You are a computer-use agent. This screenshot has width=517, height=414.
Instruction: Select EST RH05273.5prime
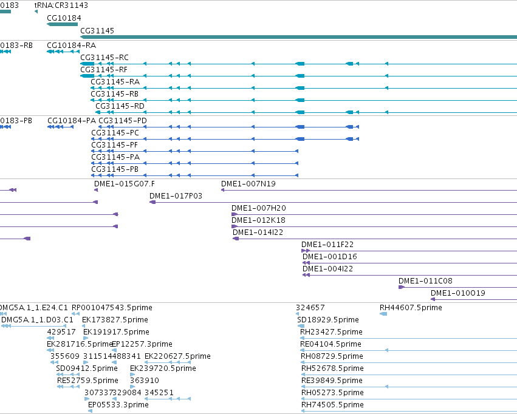(x=333, y=393)
